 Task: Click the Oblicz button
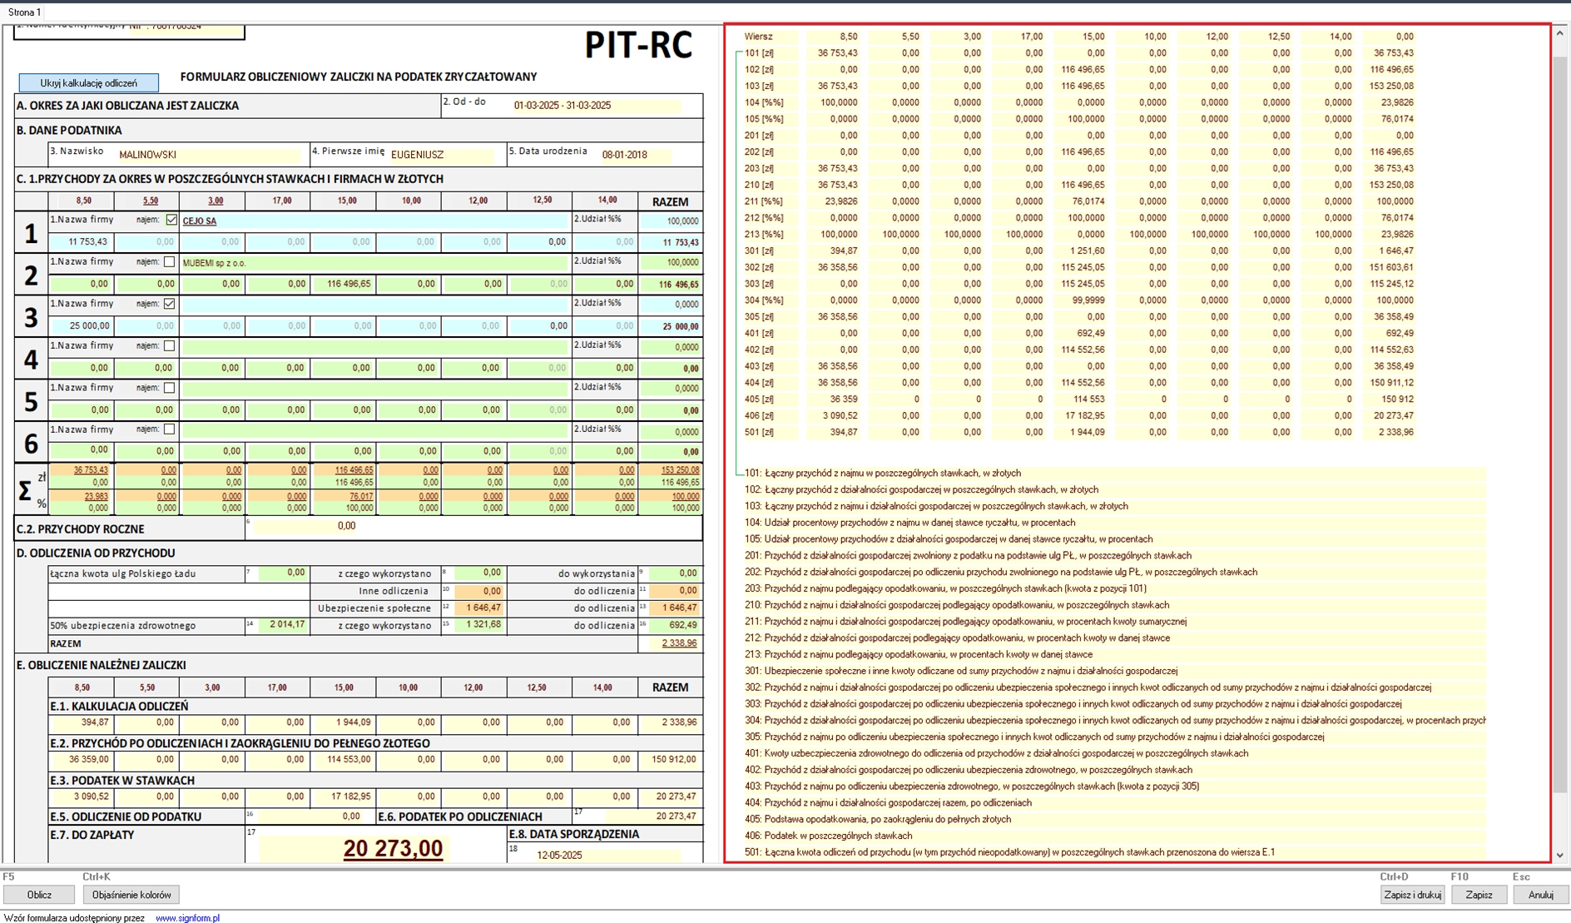[39, 895]
